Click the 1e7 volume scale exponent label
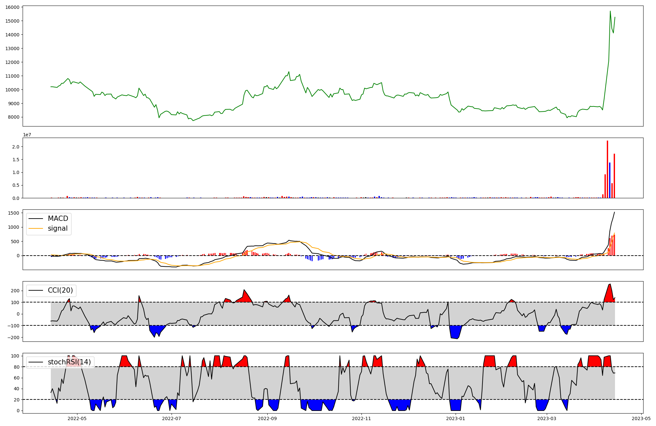 click(x=27, y=135)
